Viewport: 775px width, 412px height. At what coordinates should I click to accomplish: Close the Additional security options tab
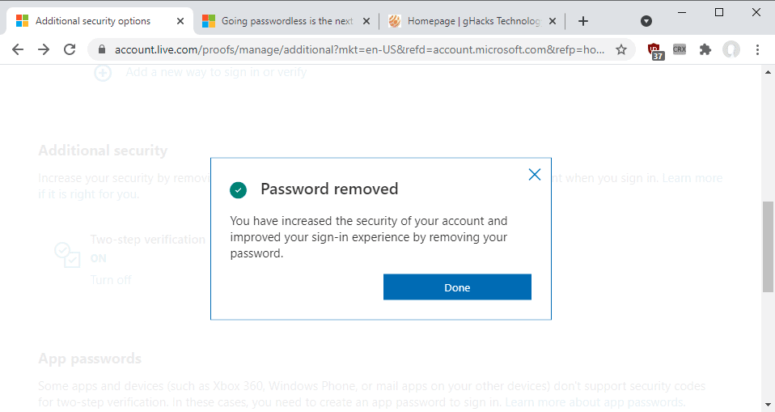[180, 21]
